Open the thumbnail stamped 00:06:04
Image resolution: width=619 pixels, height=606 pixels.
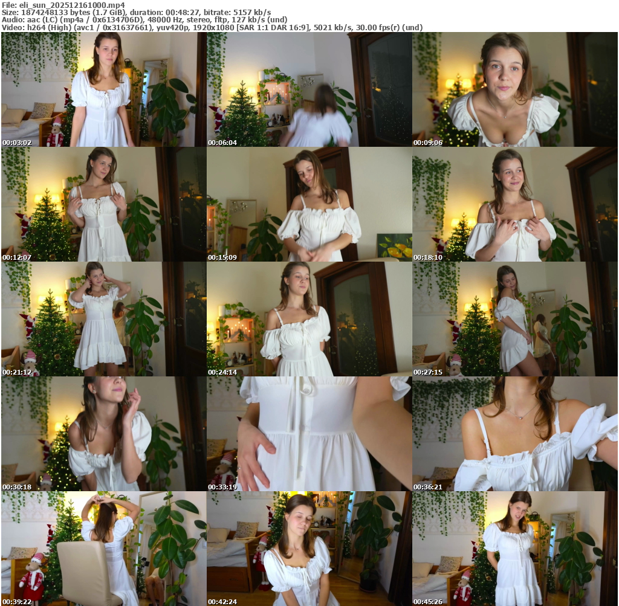click(x=309, y=89)
